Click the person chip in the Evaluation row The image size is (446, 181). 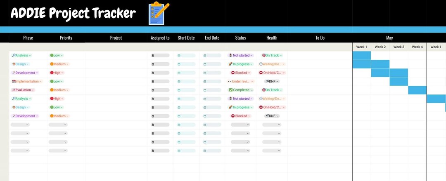point(160,90)
